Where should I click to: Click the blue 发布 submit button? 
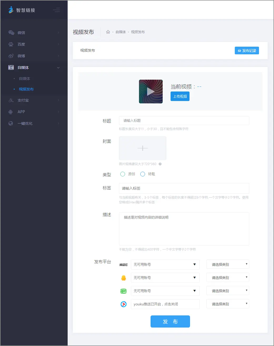tap(170, 321)
